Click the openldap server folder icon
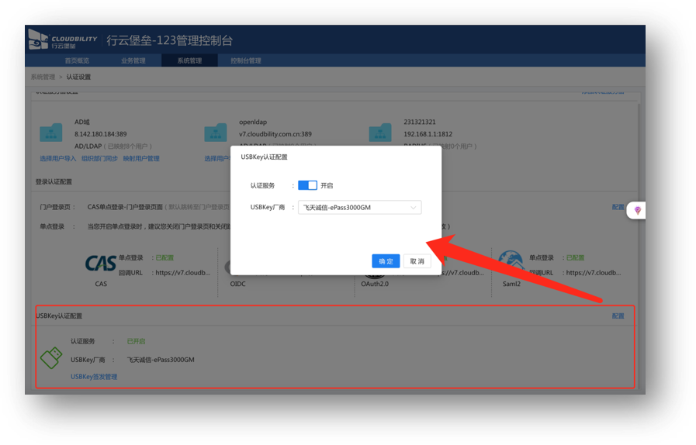The height and width of the screenshot is (445, 696). (x=216, y=133)
